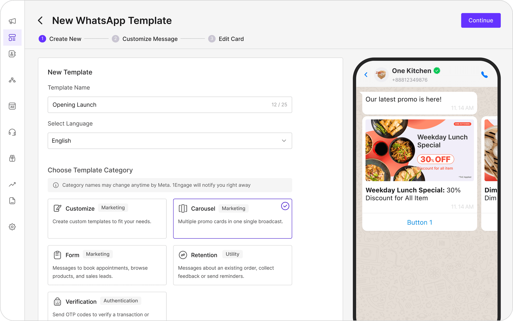Image resolution: width=513 pixels, height=321 pixels.
Task: Click the Form clipboard icon
Action: tap(57, 255)
